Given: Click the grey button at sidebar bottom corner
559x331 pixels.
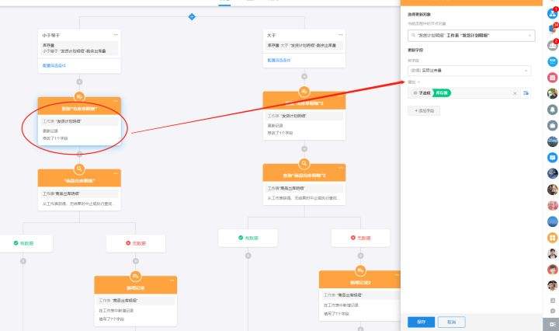Looking at the screenshot, I should click(x=551, y=324).
